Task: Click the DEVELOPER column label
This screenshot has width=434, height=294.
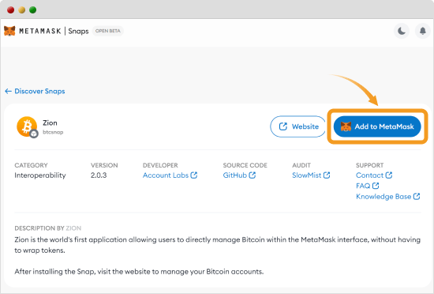Action: (x=160, y=165)
